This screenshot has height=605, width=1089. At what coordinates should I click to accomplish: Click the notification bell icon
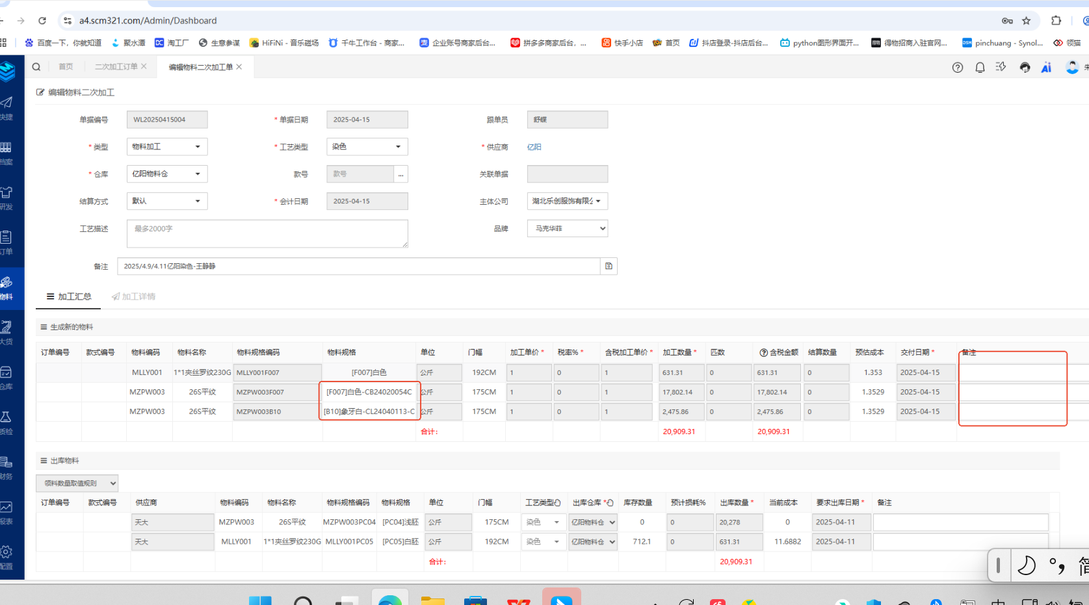click(980, 68)
